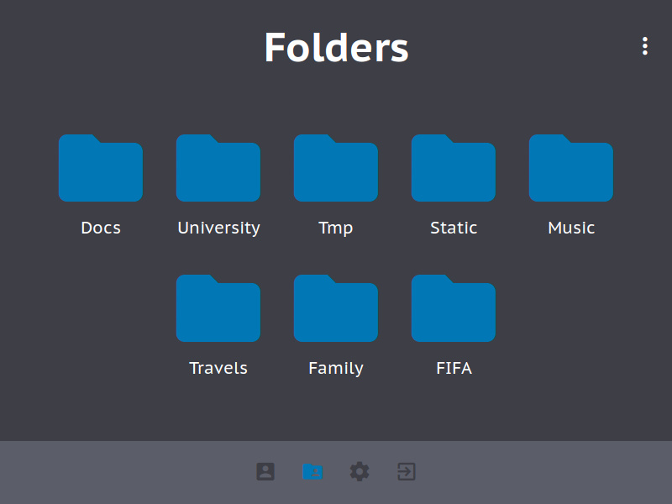Viewport: 672px width, 504px height.
Task: Open the University folder icon
Action: pos(218,168)
